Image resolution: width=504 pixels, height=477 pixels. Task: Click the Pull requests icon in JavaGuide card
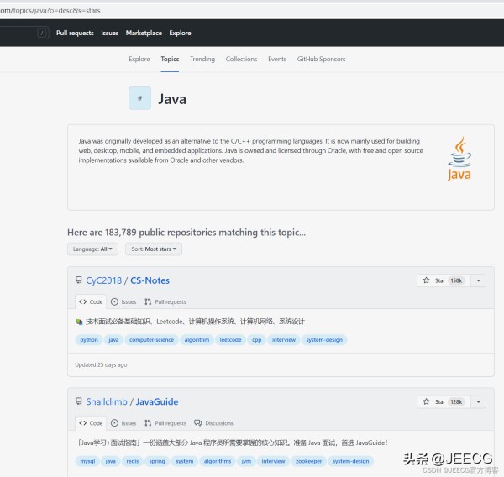click(x=148, y=423)
